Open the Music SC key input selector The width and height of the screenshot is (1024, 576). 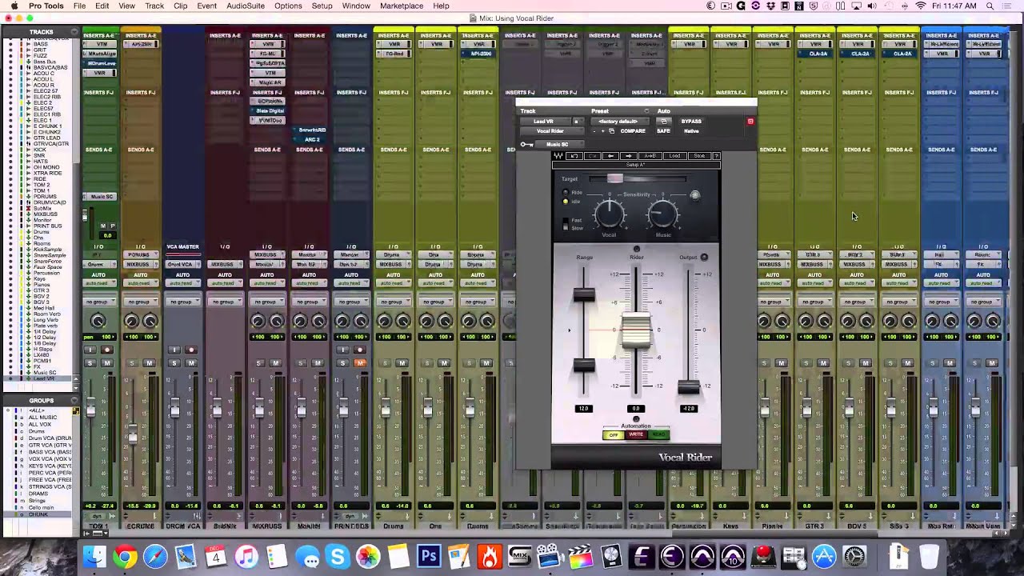point(559,144)
